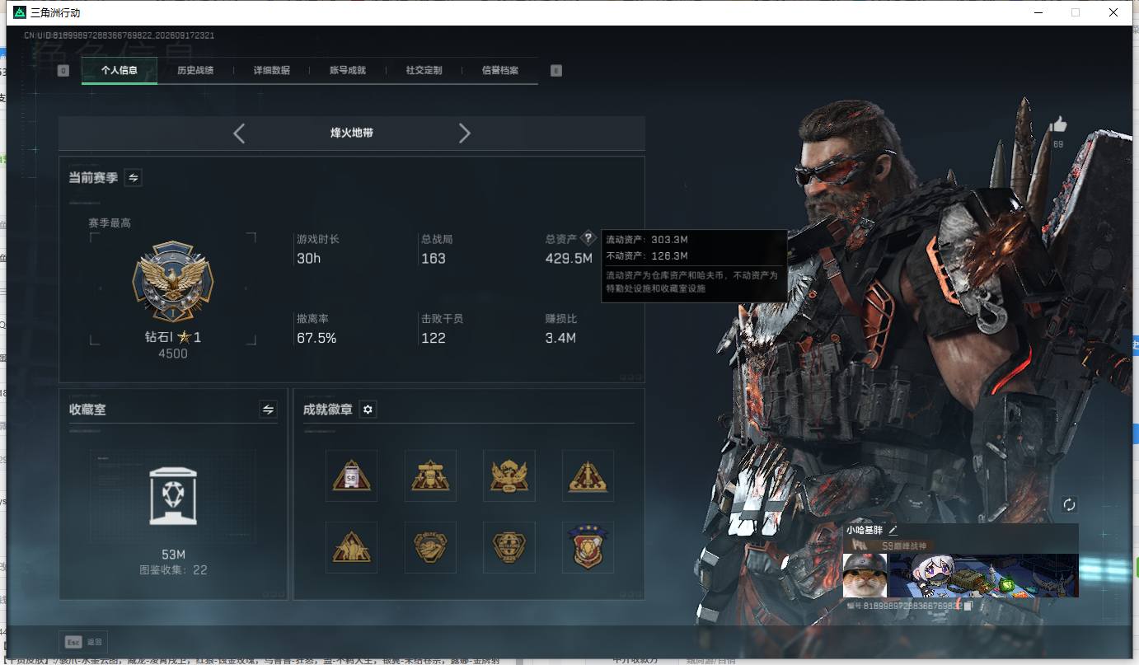Close the 三角洲行动 window
This screenshot has width=1139, height=665.
click(1113, 12)
